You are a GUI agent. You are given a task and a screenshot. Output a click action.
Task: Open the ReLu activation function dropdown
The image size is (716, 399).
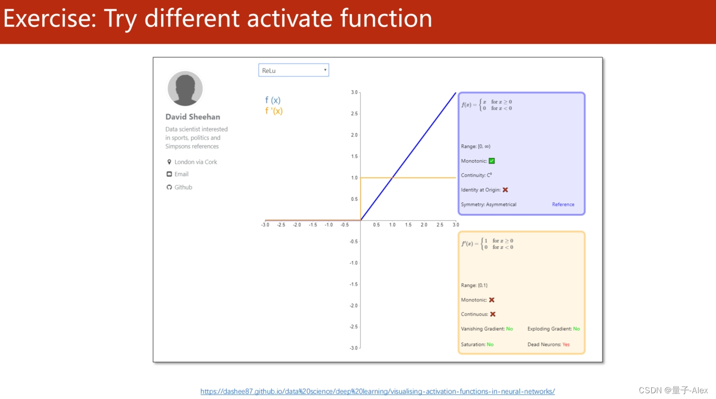point(294,70)
